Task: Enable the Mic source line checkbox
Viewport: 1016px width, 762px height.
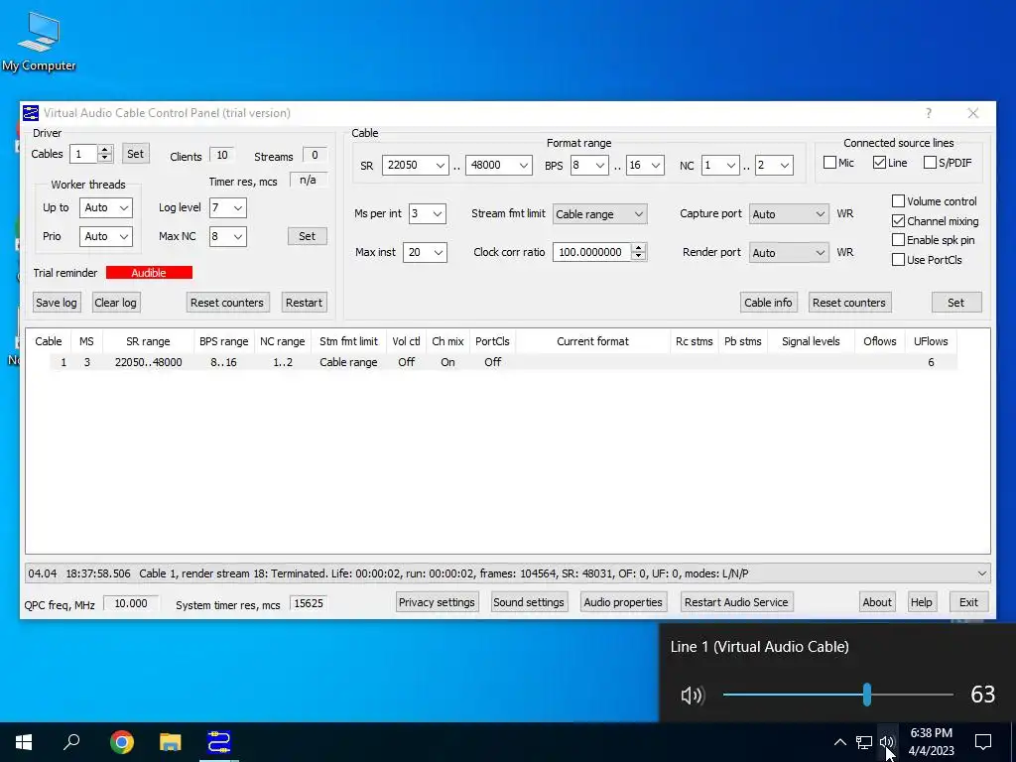Action: pos(829,163)
